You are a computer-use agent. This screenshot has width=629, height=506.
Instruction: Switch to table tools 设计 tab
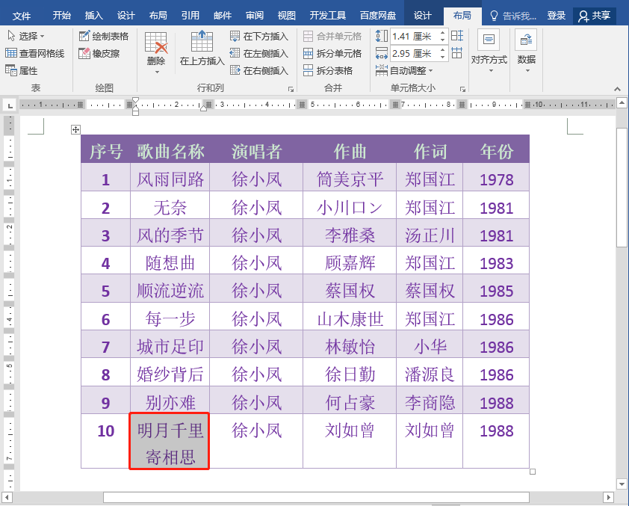pos(423,15)
